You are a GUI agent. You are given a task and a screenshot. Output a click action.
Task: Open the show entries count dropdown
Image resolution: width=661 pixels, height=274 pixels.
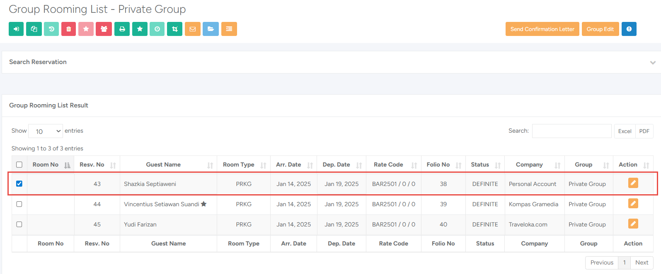coord(46,131)
